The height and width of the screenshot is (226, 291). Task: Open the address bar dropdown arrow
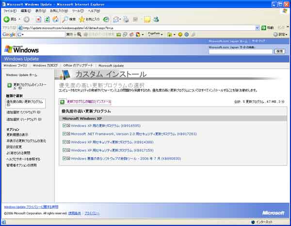pyautogui.click(x=257, y=28)
